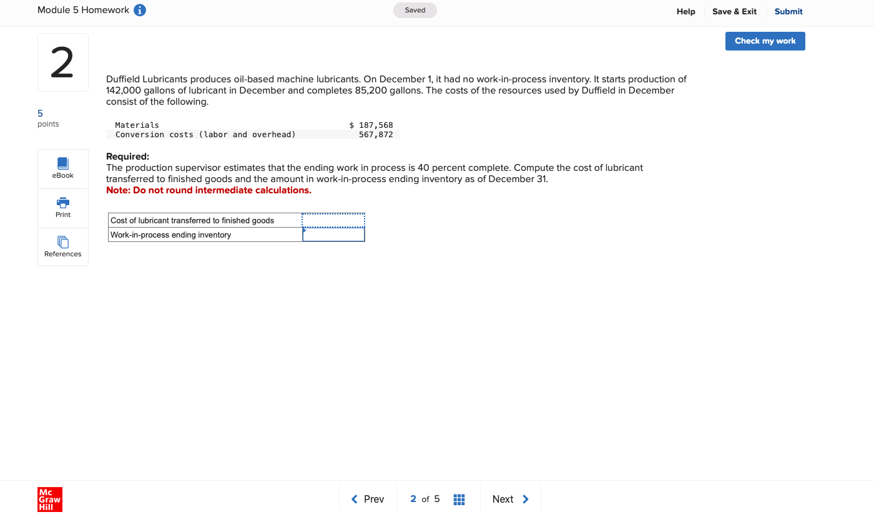Click the Saved status pill
The width and height of the screenshot is (874, 517).
[415, 10]
